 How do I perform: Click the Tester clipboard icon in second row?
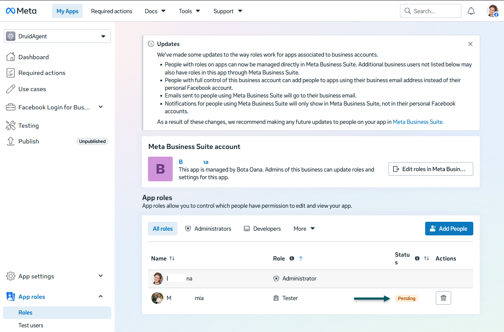(276, 298)
